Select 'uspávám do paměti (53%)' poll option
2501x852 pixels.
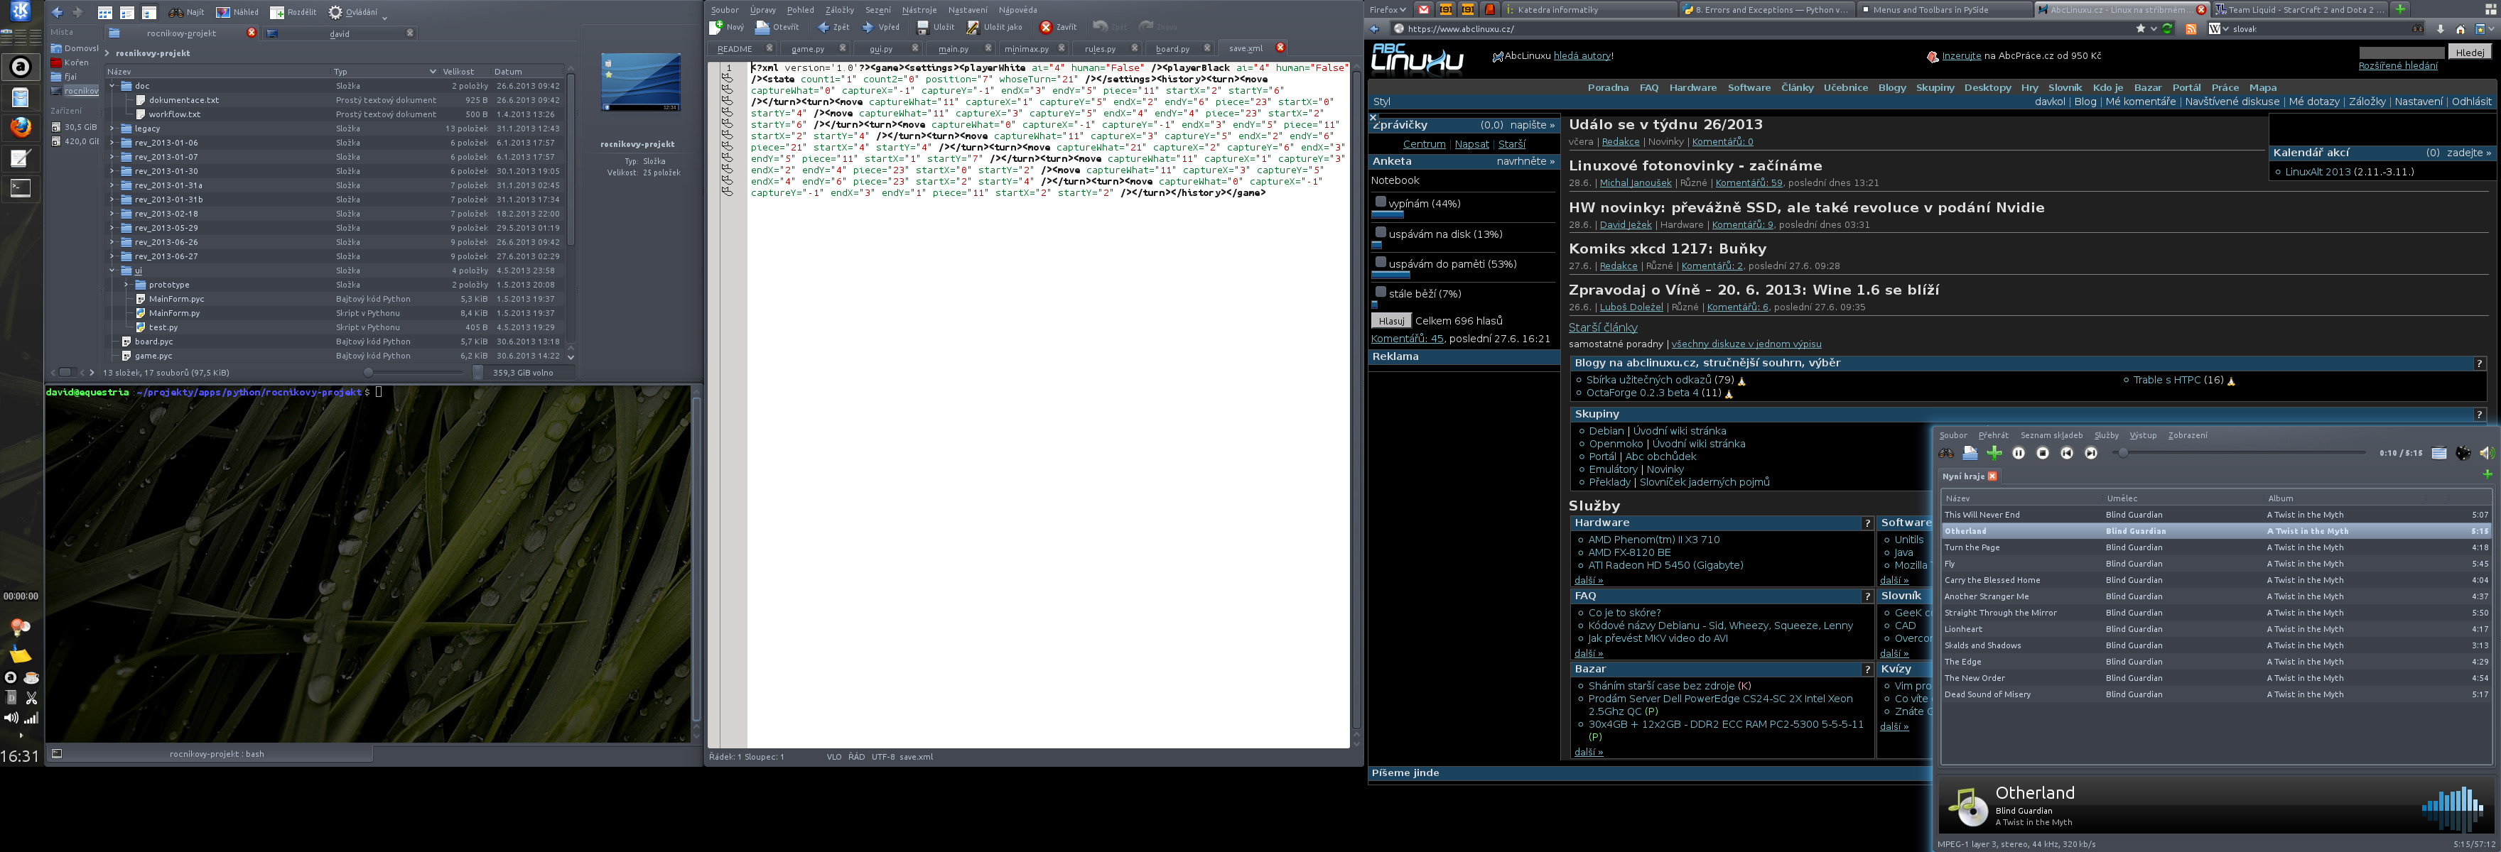pos(1381,262)
